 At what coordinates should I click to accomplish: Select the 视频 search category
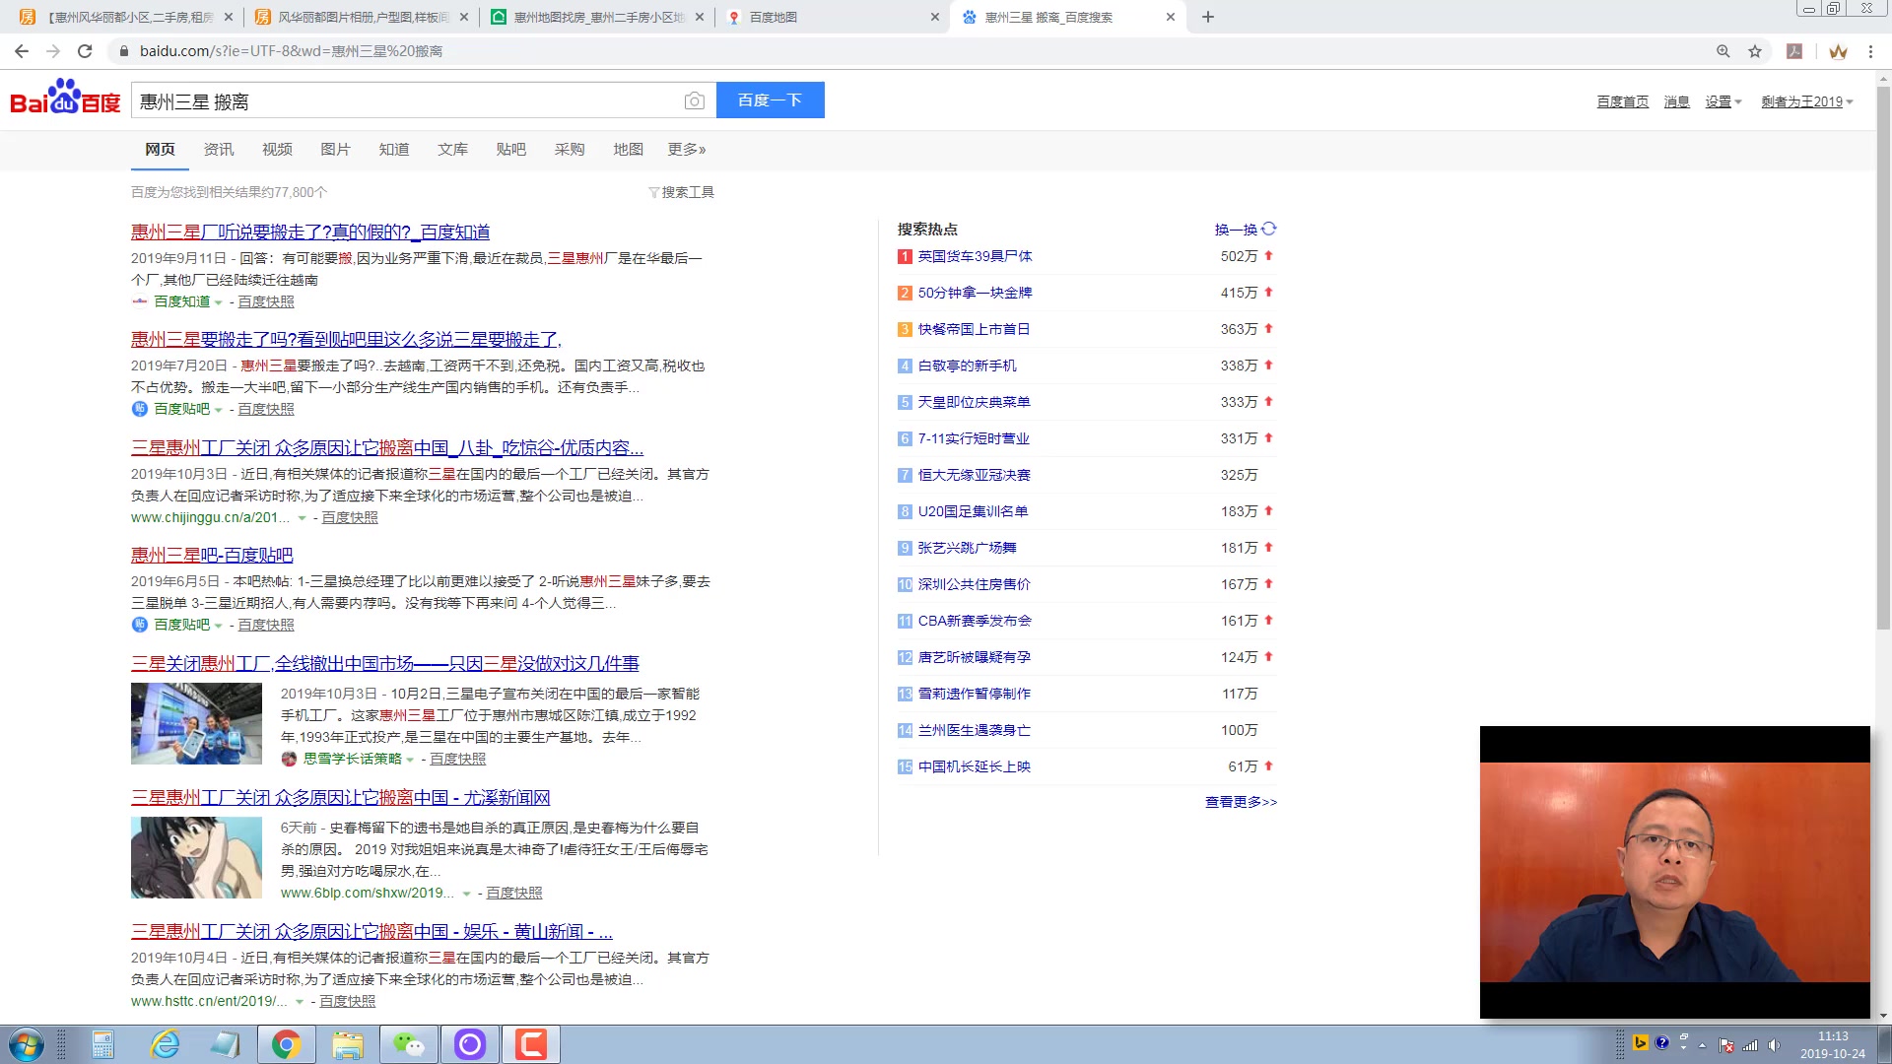click(277, 149)
